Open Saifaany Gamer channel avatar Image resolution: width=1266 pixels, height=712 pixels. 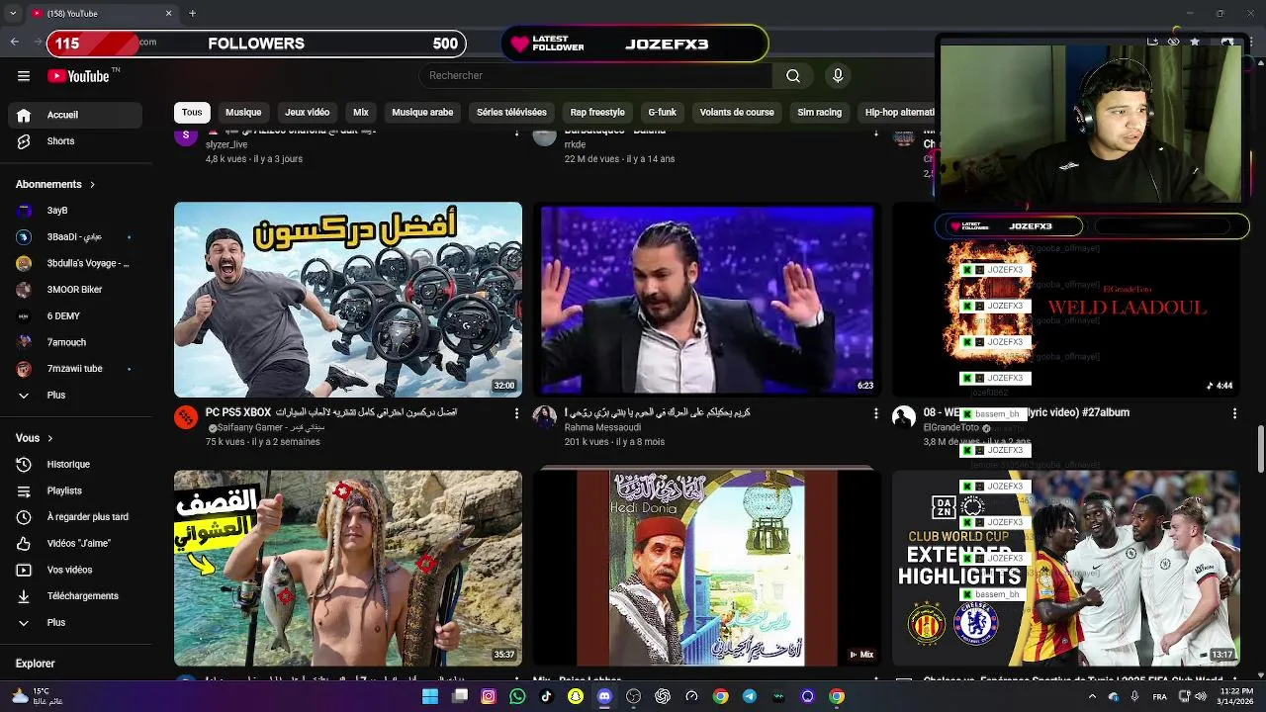[x=186, y=417]
